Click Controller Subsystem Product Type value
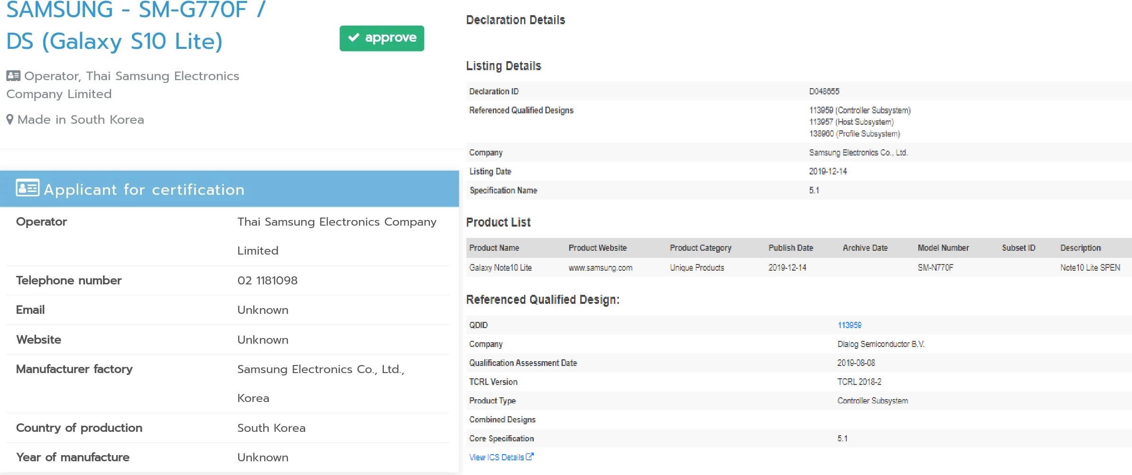Screen dimensions: 1132x475 pos(872,401)
